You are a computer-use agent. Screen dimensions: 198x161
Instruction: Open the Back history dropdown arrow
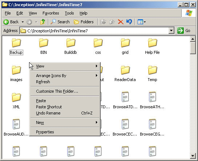[23, 22]
